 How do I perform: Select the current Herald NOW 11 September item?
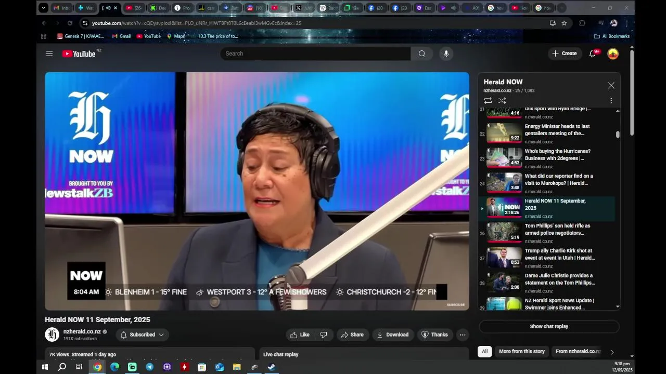coord(546,208)
